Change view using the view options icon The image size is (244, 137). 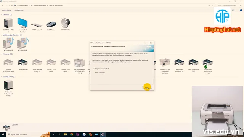click(233, 10)
